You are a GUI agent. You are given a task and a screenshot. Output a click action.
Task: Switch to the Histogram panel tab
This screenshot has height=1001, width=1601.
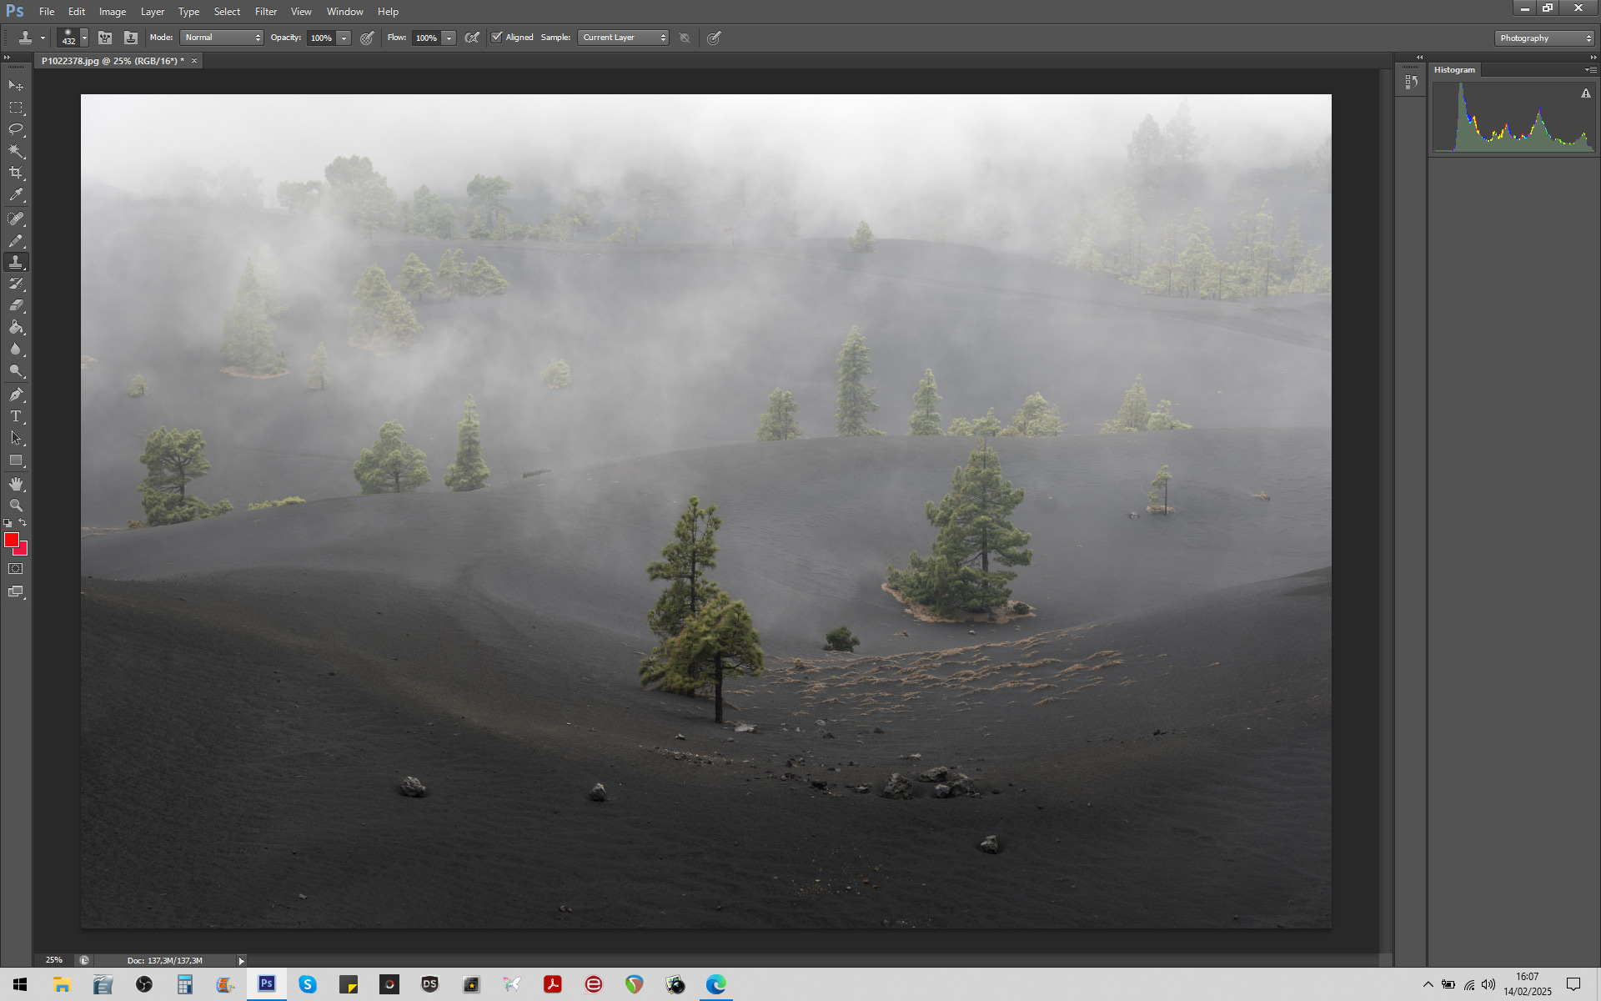tap(1454, 70)
